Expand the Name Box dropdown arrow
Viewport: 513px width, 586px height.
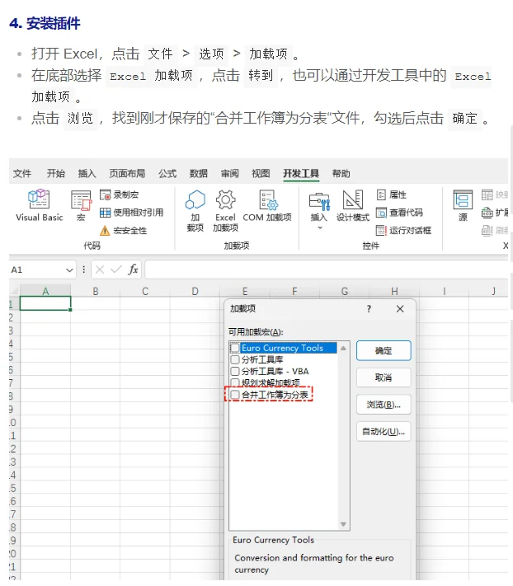click(x=69, y=270)
